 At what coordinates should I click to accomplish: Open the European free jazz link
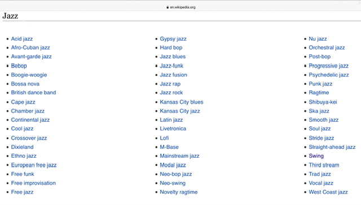click(x=34, y=165)
